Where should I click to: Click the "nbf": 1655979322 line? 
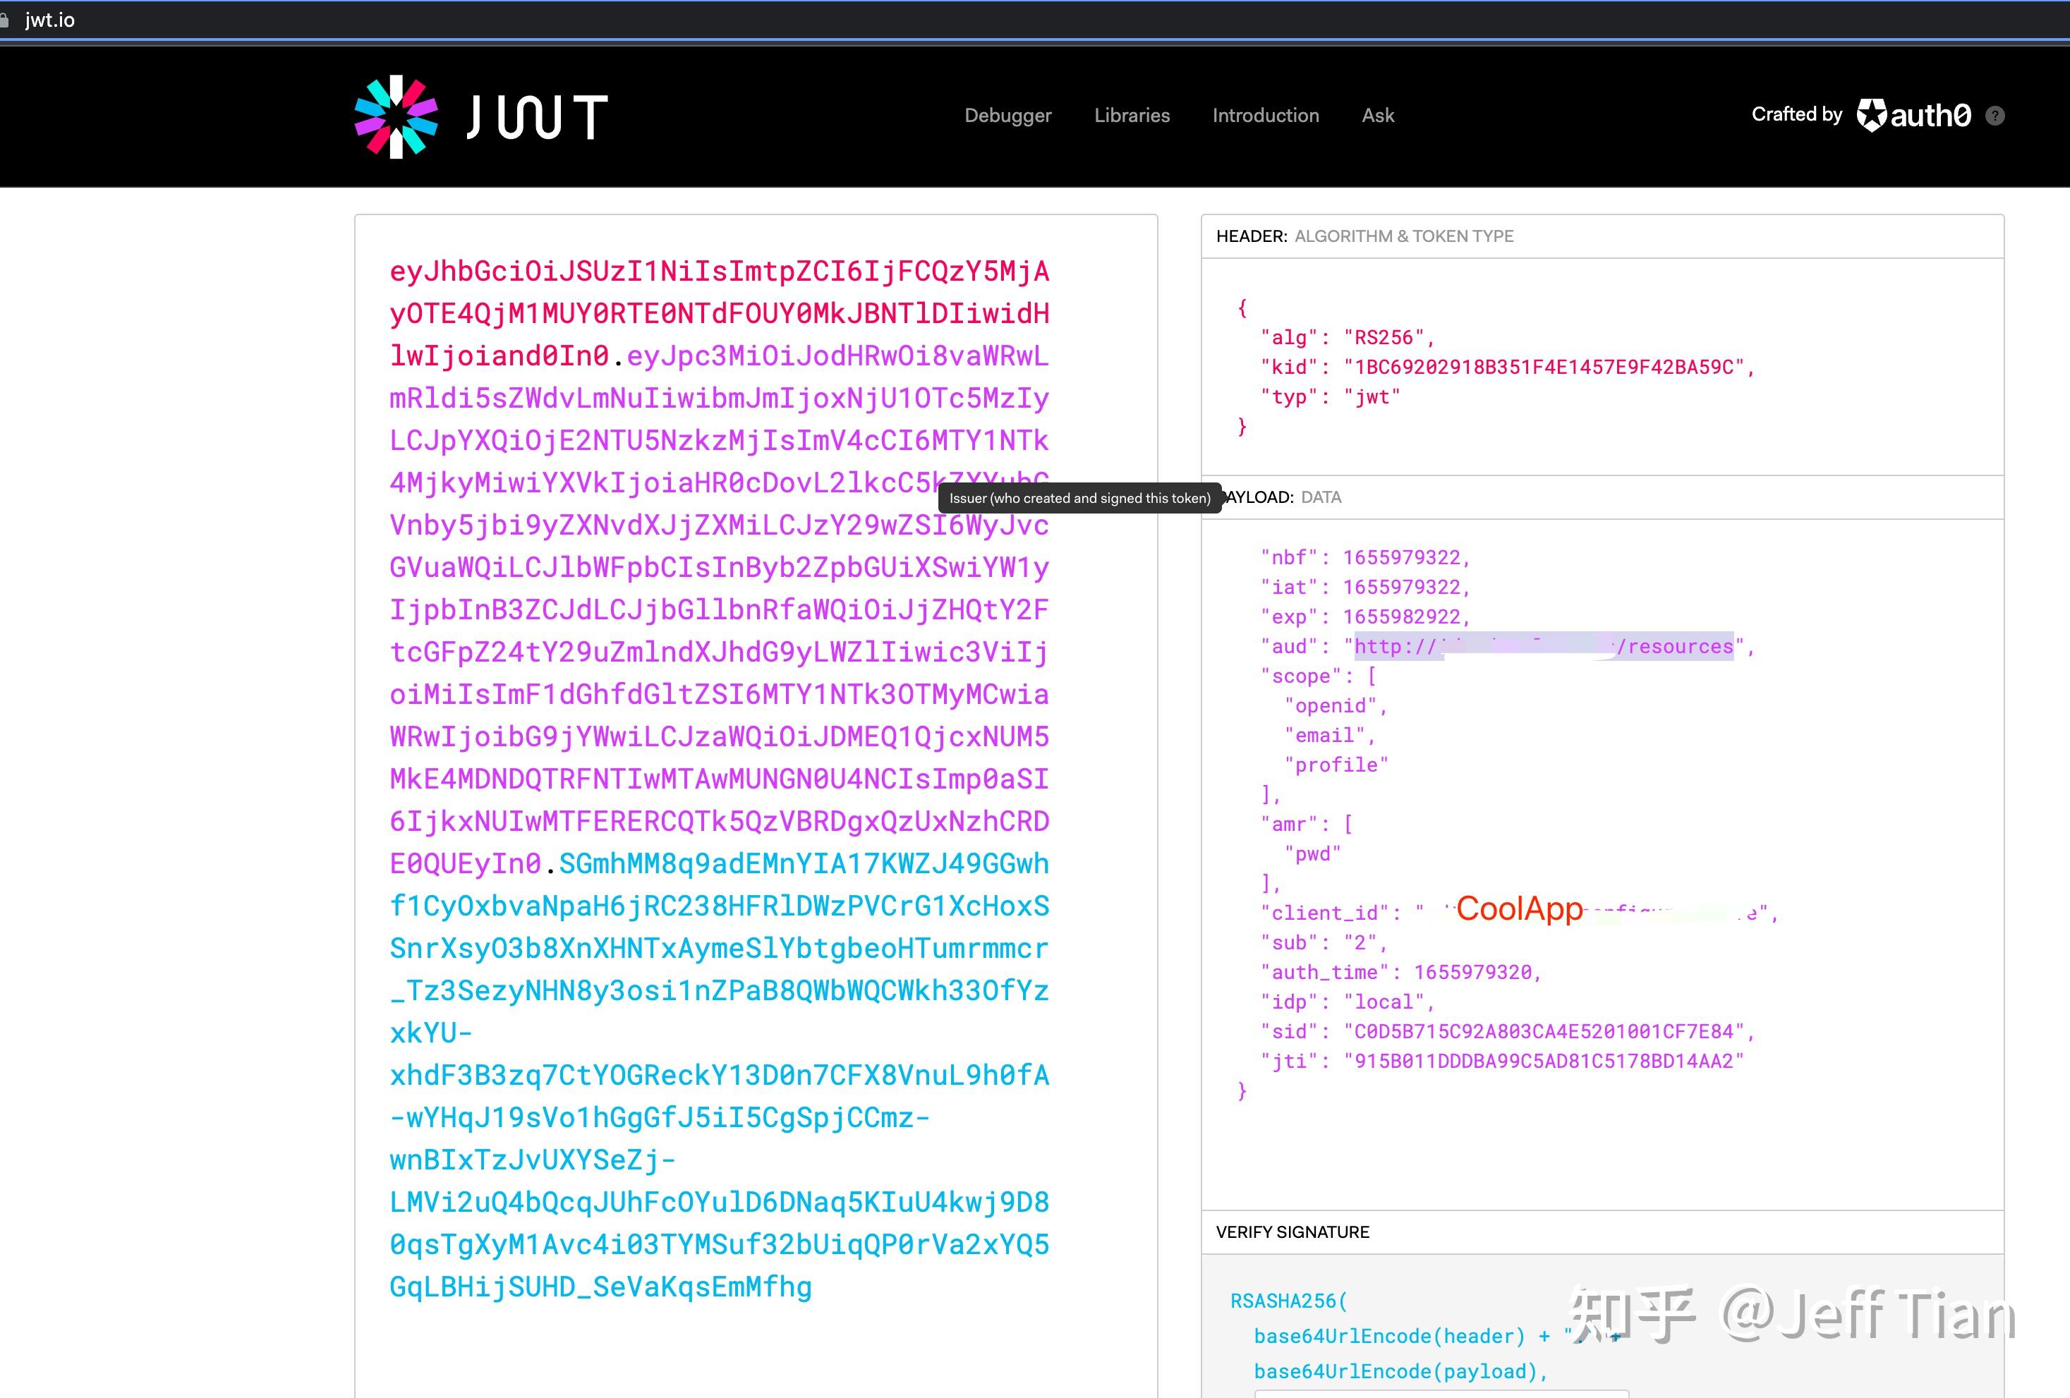(x=1365, y=557)
